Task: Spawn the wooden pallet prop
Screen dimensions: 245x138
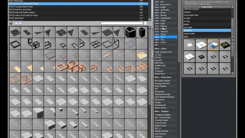Action: pos(142,55)
